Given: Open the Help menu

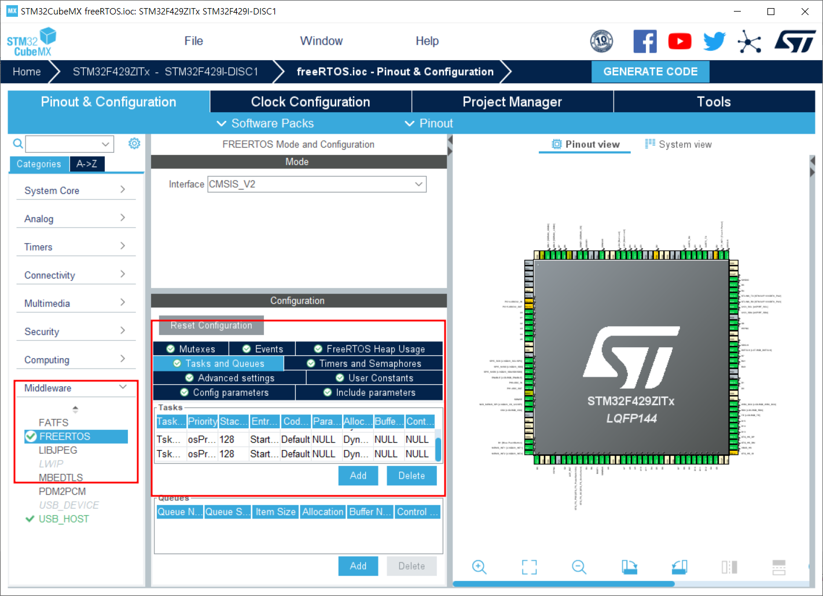Looking at the screenshot, I should (427, 41).
